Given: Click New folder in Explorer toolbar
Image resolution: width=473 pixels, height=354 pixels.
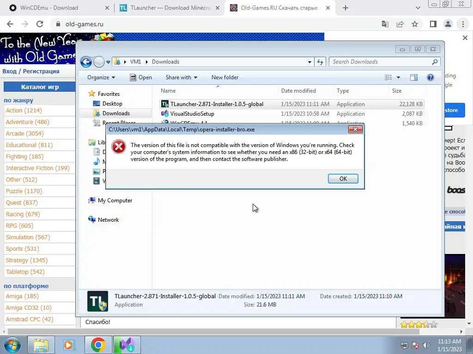Looking at the screenshot, I should 225,77.
